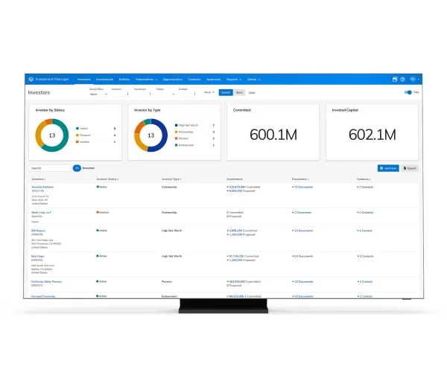The height and width of the screenshot is (369, 447).
Task: Click the plus icon in Add New
Action: (x=381, y=168)
